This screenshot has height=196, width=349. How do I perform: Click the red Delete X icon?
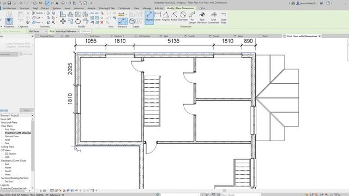[x=102, y=22]
